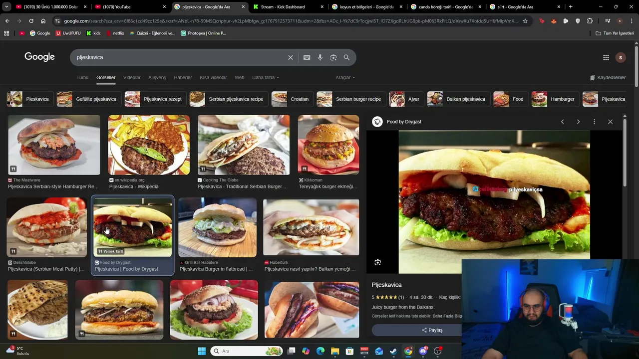Viewport: 639px width, 359px height.
Task: Clear the search box with the X icon
Action: point(291,57)
